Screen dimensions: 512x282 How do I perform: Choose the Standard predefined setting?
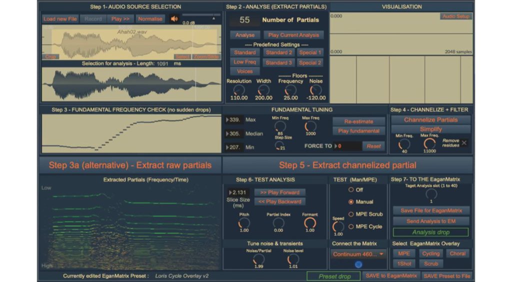(x=245, y=52)
